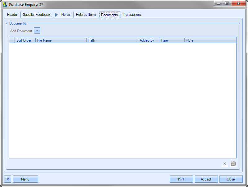Maximize the Purchase Enquiry window
248x187 pixels.
pos(227,3)
